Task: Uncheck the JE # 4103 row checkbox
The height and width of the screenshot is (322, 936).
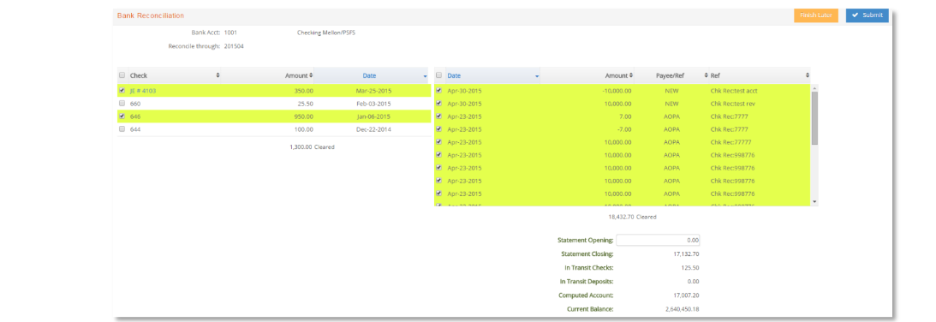Action: tap(122, 91)
